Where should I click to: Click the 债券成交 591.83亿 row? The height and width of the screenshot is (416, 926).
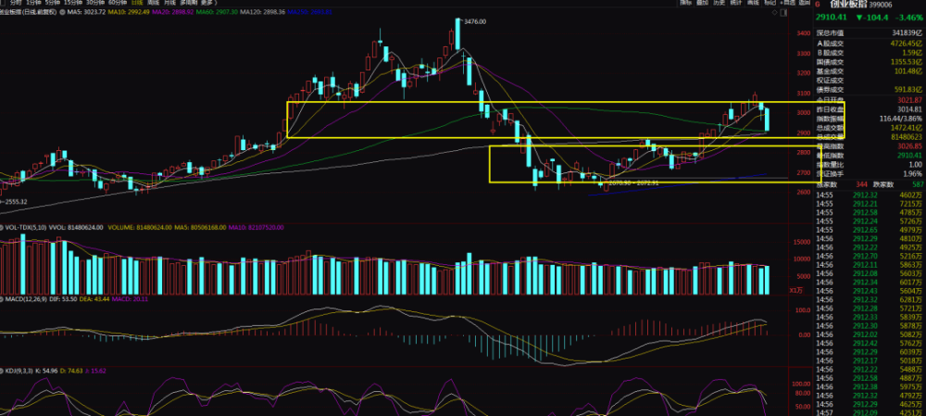870,90
